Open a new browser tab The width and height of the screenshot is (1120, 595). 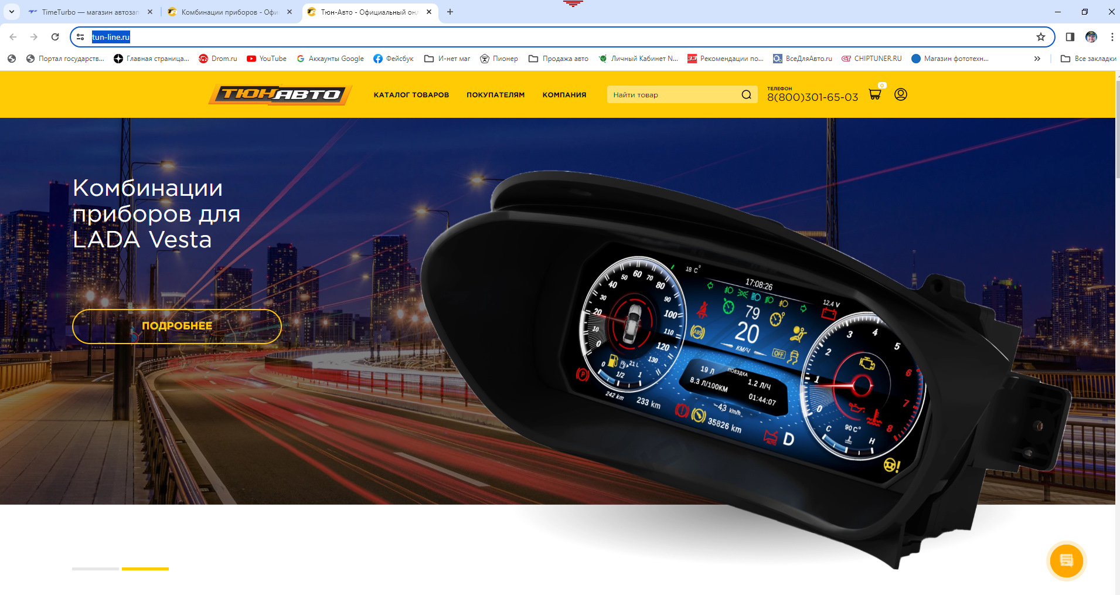(450, 12)
